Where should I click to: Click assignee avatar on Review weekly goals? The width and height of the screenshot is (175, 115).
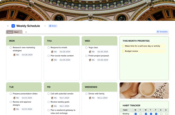52,106
